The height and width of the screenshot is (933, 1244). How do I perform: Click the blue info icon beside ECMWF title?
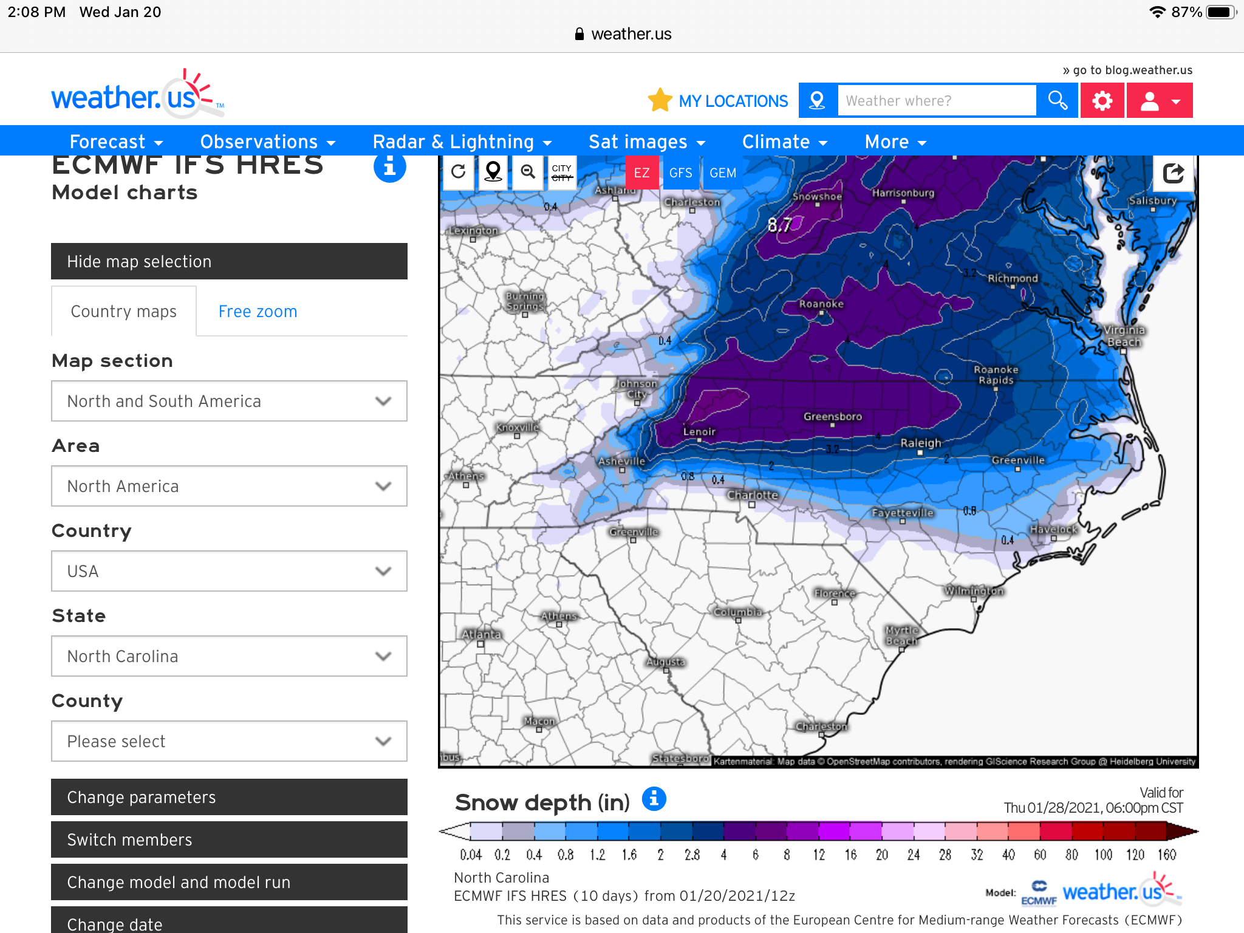(x=389, y=166)
